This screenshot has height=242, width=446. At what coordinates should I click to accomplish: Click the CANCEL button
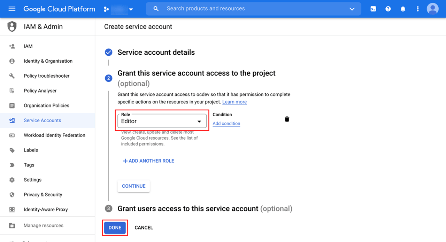pos(144,228)
